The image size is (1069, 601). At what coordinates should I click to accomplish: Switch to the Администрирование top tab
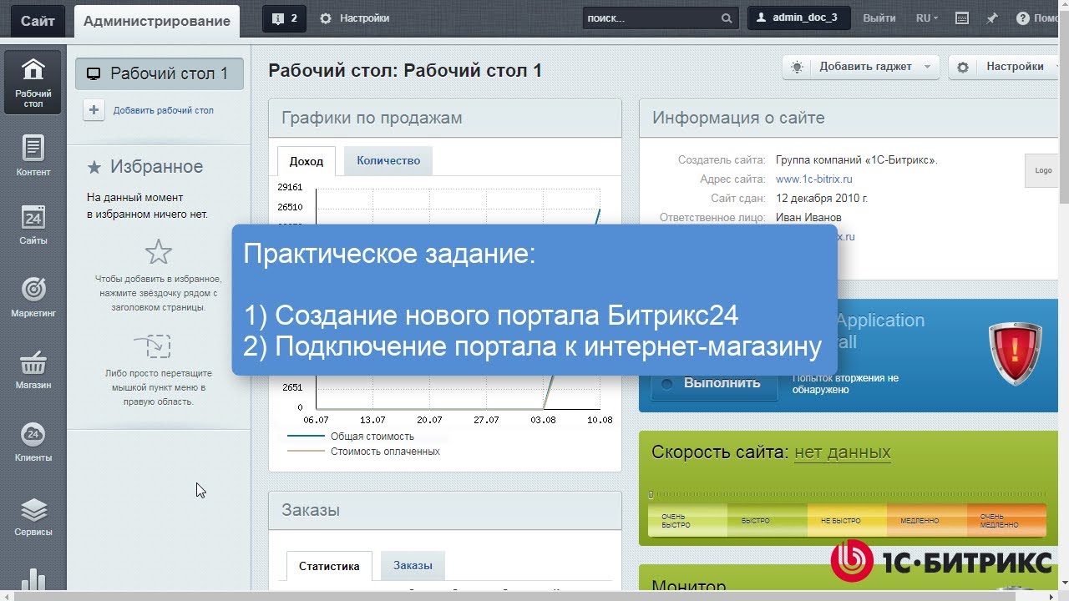coord(157,21)
